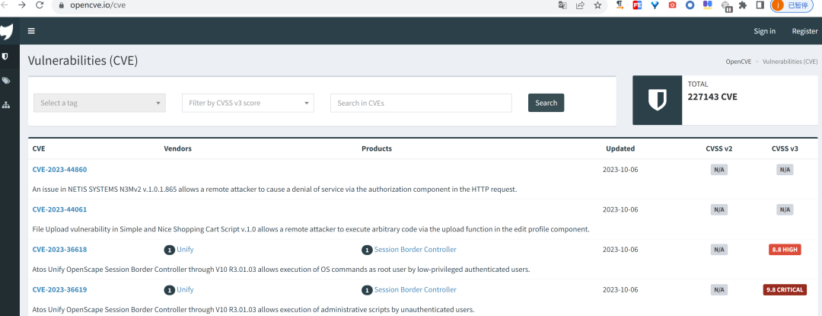Click the translate page icon
The height and width of the screenshot is (316, 822).
pyautogui.click(x=562, y=5)
